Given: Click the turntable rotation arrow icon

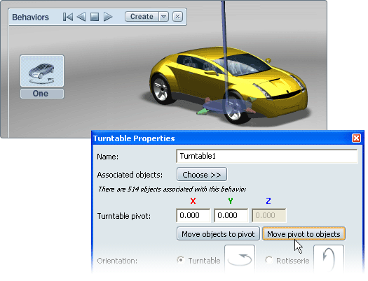Looking at the screenshot, I should 240,259.
